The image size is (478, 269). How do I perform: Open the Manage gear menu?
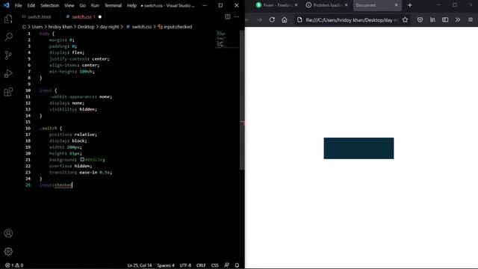pyautogui.click(x=8, y=251)
